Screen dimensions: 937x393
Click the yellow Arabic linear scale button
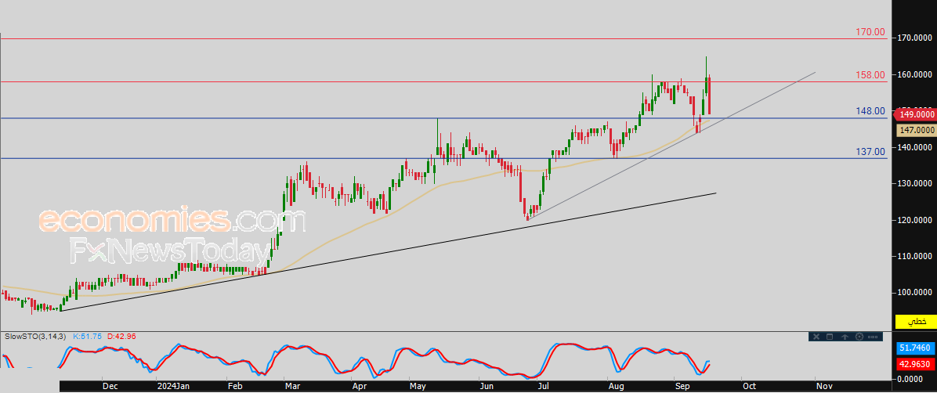(917, 322)
